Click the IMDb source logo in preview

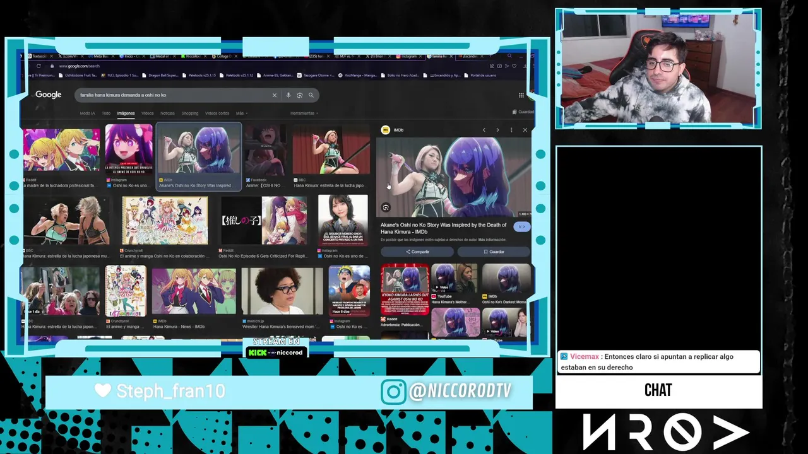tap(386, 130)
